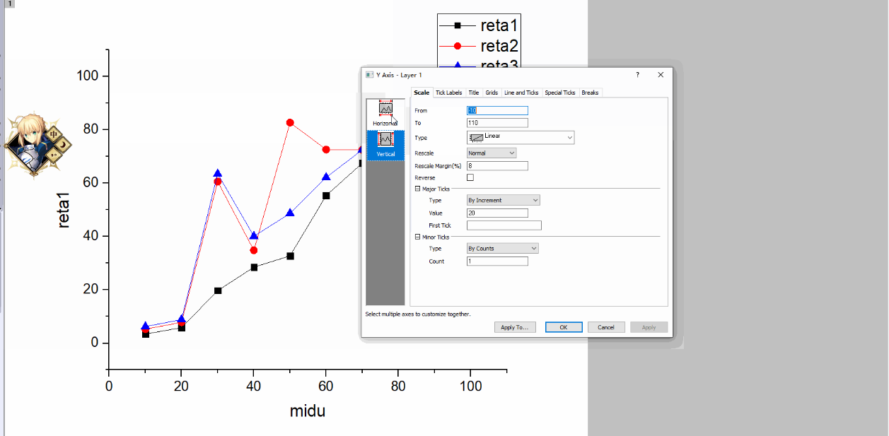Go to the Grids tab
Screen dimensions: 889x436
pos(492,93)
